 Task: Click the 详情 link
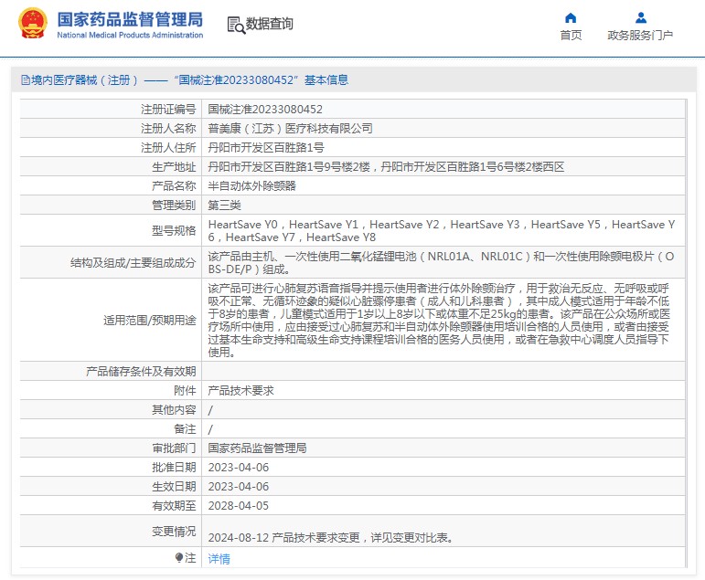(219, 558)
